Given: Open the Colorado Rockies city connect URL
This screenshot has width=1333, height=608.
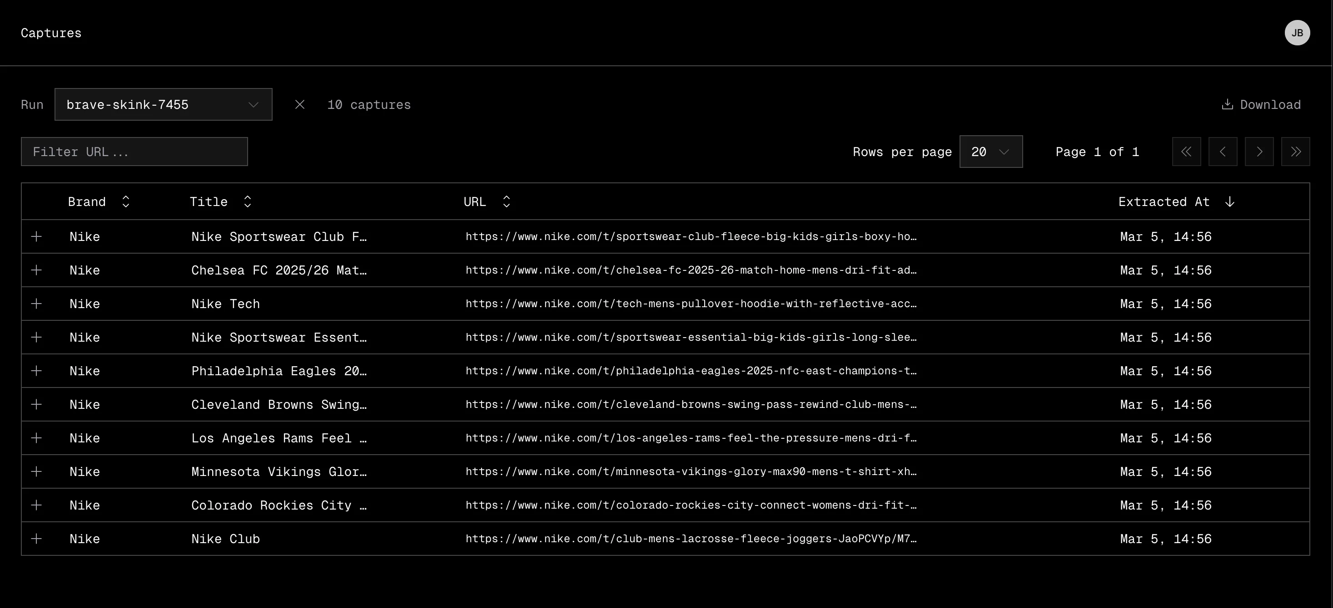Looking at the screenshot, I should pos(690,505).
